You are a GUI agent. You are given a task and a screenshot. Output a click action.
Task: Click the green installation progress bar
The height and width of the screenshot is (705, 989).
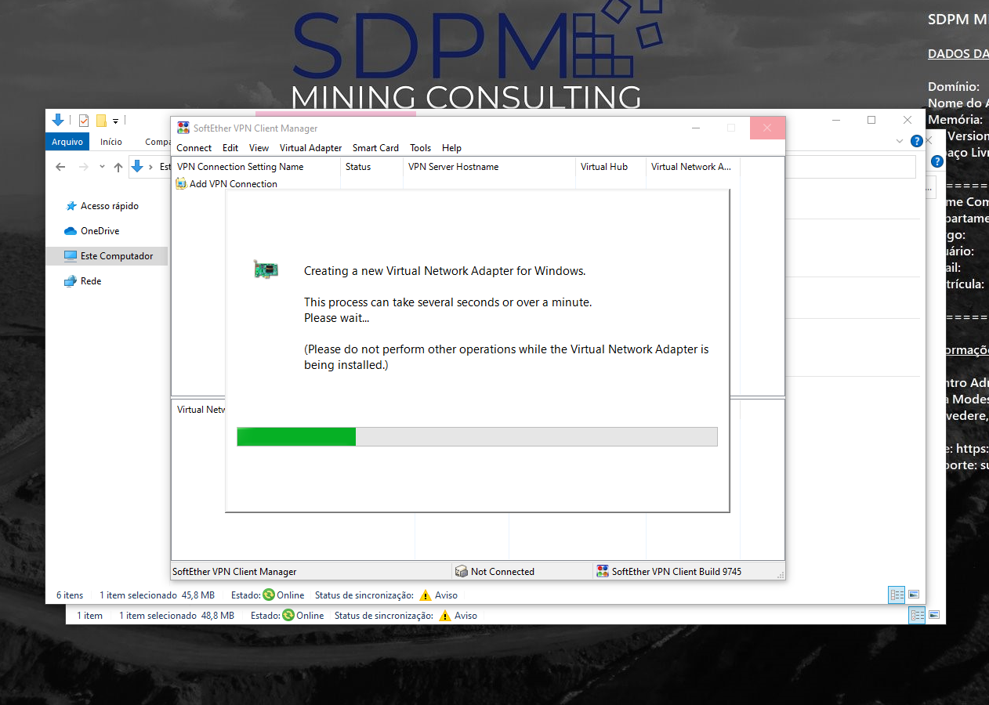click(296, 437)
